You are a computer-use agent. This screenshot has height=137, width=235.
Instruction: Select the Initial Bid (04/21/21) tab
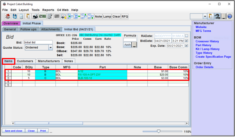79,29
